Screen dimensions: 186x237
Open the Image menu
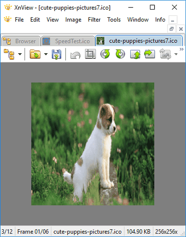tap(73, 20)
